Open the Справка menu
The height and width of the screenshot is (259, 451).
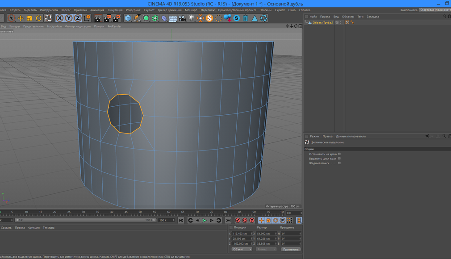[305, 10]
